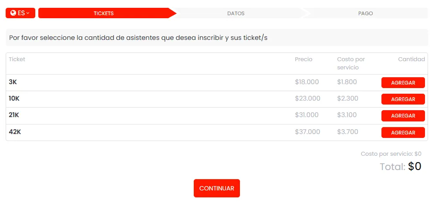The height and width of the screenshot is (203, 435).
Task: Add the 42K marathon ticket
Action: (x=403, y=133)
